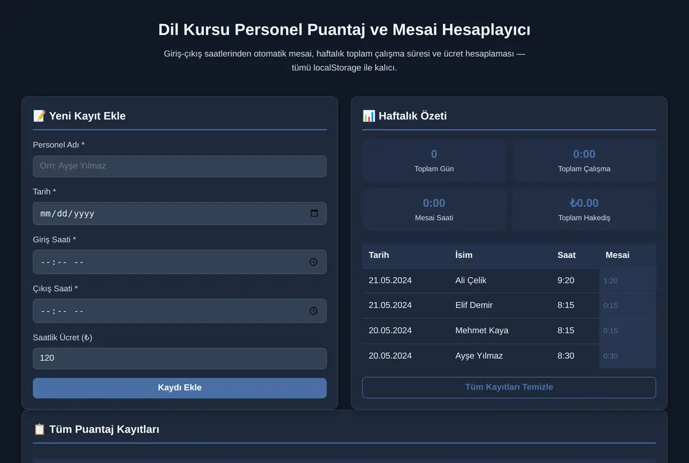Click the Tüm Puantaj Kayıtları heading
Screen dimensions: 689x463
click(x=96, y=429)
